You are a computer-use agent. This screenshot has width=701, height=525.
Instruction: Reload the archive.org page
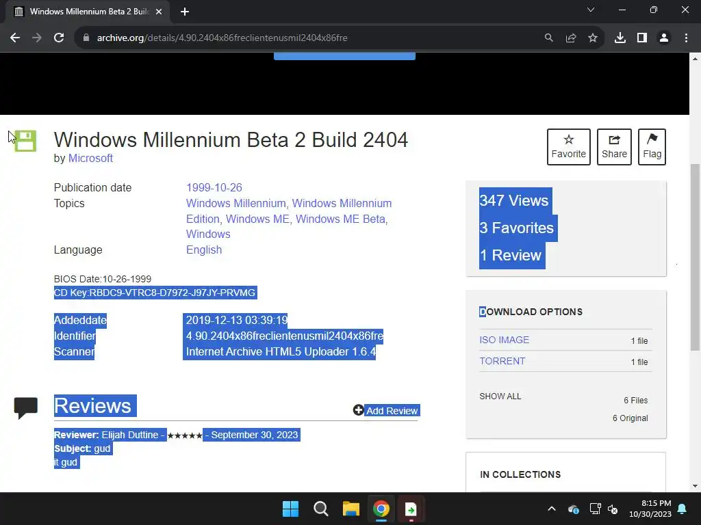[x=59, y=38]
